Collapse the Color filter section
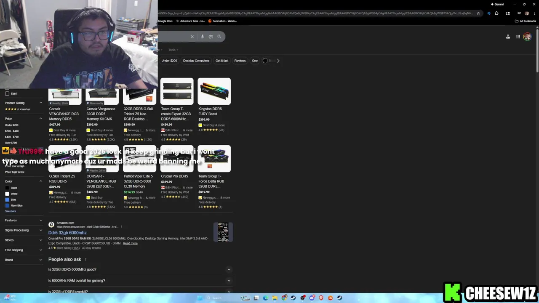 pyautogui.click(x=41, y=181)
